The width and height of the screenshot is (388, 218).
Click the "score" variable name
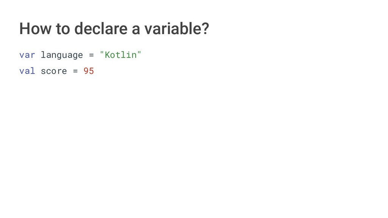pos(54,72)
